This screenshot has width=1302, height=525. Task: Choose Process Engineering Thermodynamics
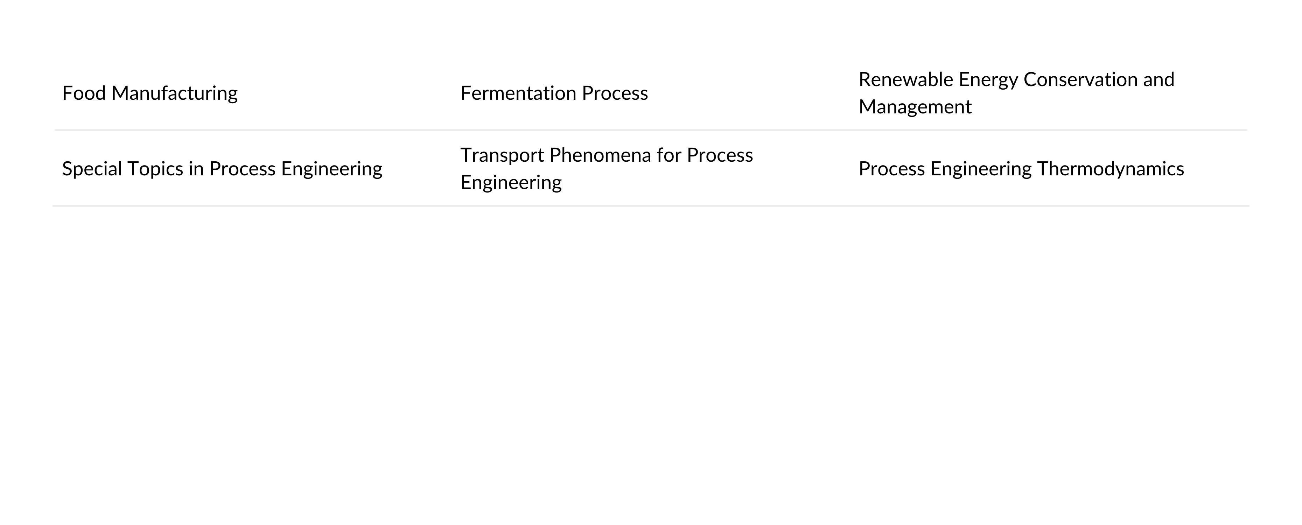(1021, 169)
